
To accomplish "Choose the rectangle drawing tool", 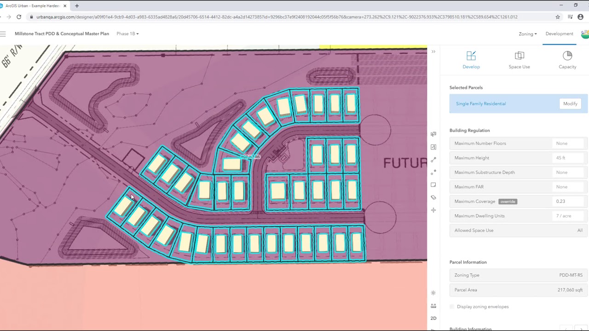I will click(x=433, y=185).
